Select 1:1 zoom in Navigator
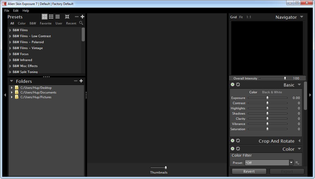The width and height of the screenshot is (315, 179). (249, 17)
